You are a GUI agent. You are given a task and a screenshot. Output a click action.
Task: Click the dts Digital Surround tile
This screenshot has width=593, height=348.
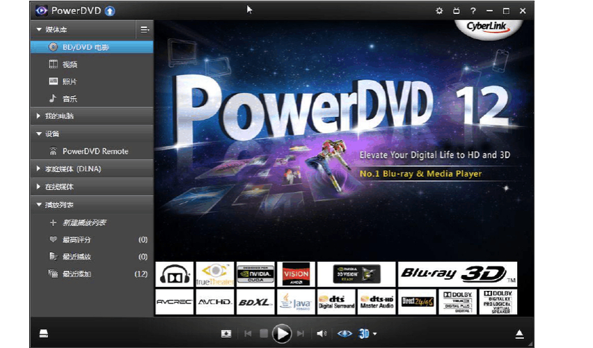pyautogui.click(x=337, y=302)
